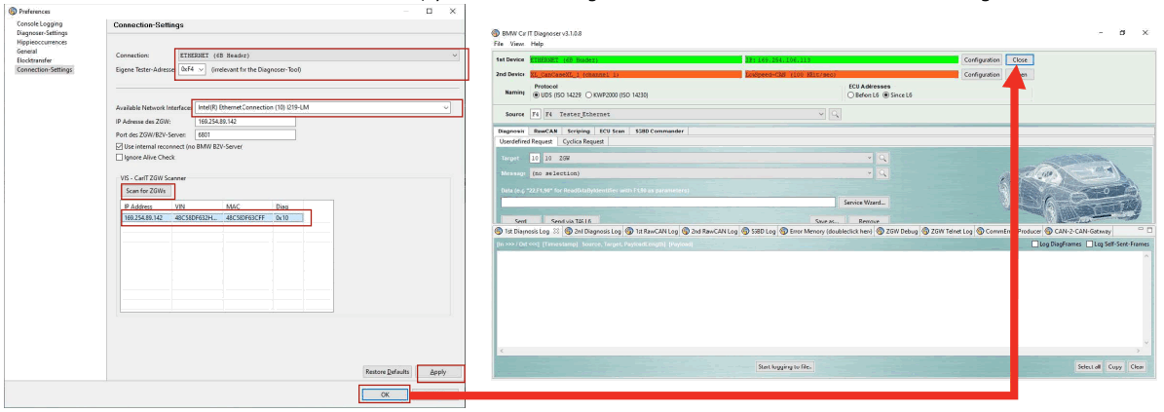Click Close for the 1st Device connection
The width and height of the screenshot is (1164, 412).
[x=1019, y=59]
